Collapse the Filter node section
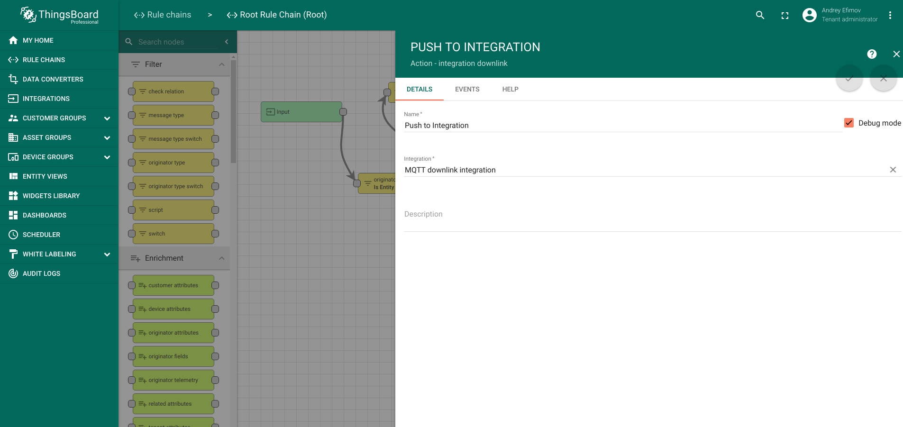Screen dimensions: 903x427 click(221, 64)
